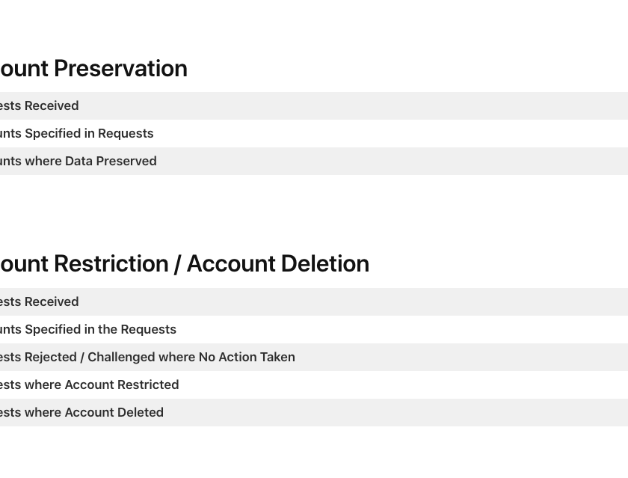Select Requests where Account Deleted label
The image size is (628, 478).
81,412
